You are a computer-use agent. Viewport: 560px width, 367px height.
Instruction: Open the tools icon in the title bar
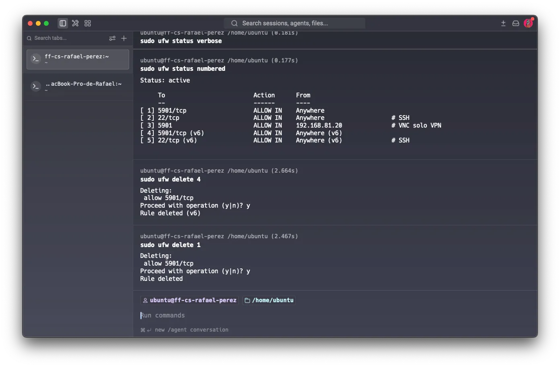[75, 23]
